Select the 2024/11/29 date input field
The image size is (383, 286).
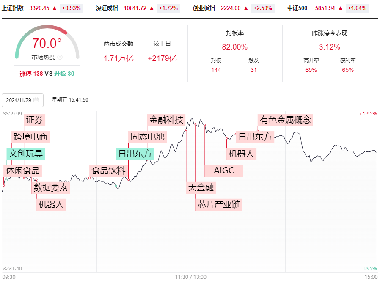click(x=23, y=100)
